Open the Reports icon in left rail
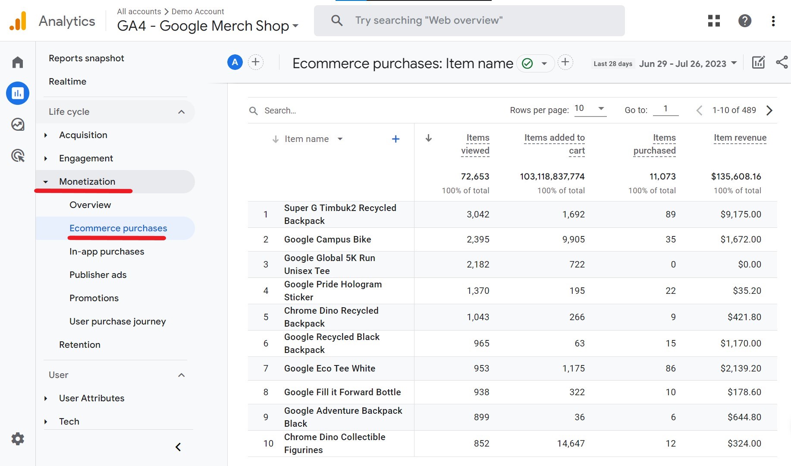Screen dimensions: 791x466 click(x=18, y=93)
